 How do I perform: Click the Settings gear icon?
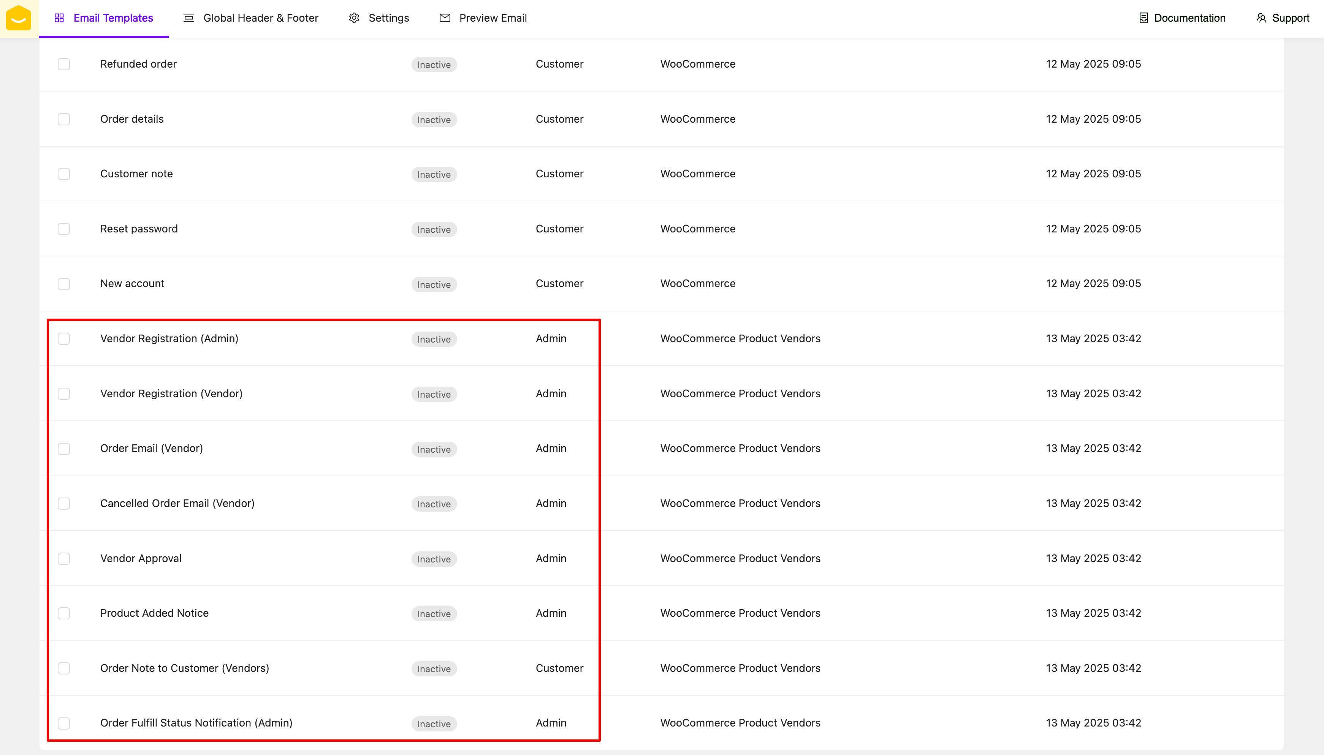pyautogui.click(x=354, y=18)
